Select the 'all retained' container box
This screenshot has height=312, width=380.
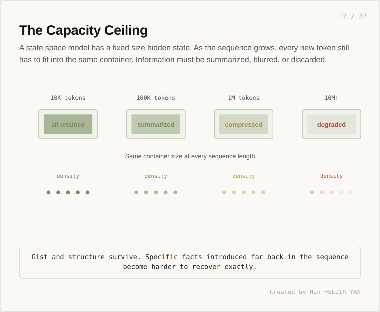pos(68,124)
